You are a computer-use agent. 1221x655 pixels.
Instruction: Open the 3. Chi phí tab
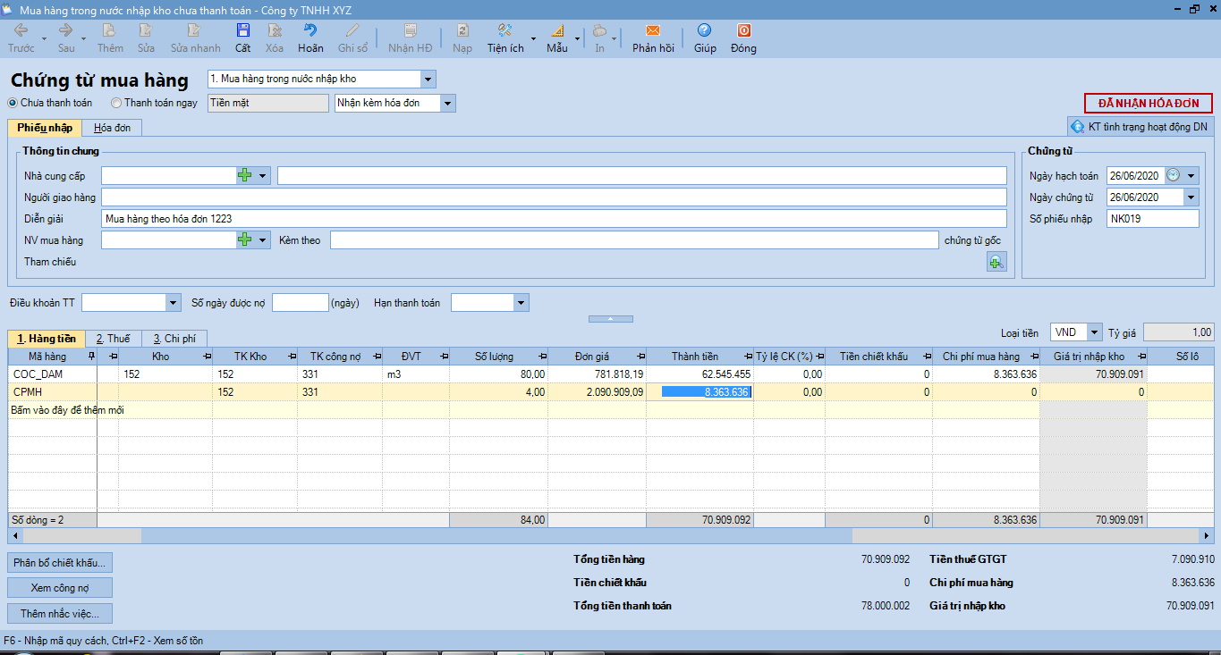174,339
